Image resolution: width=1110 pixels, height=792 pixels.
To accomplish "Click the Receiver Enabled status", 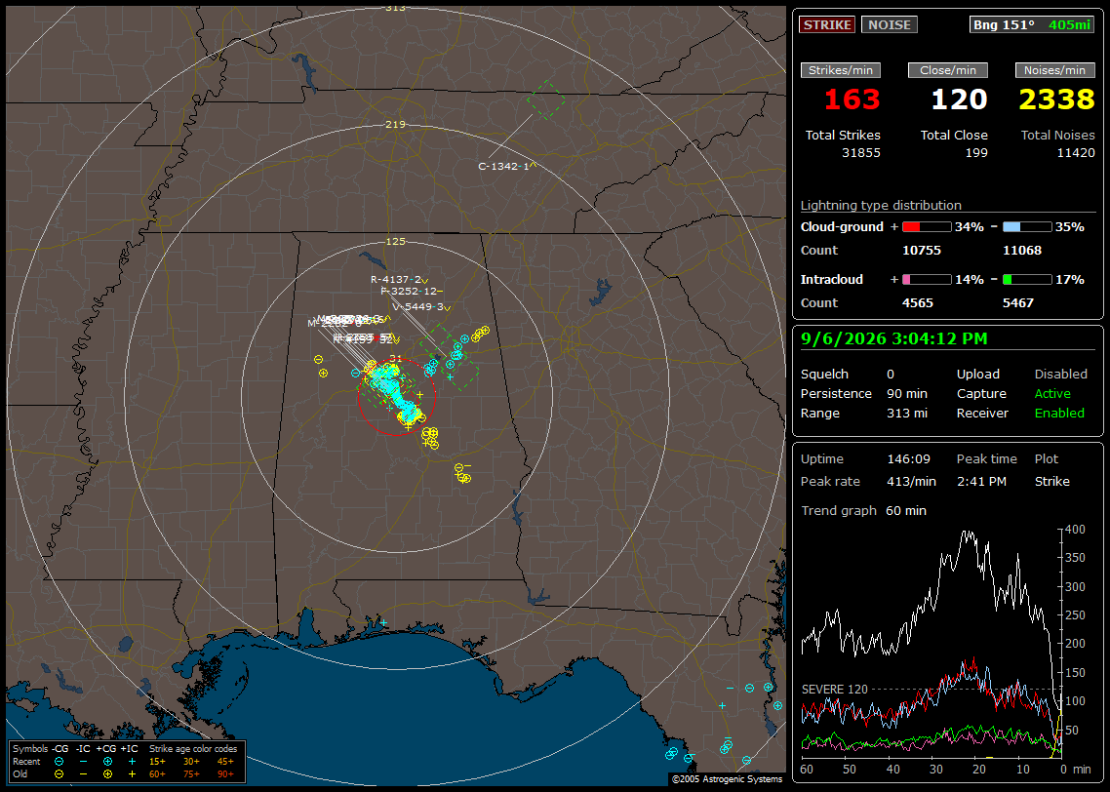I will [x=1020, y=413].
